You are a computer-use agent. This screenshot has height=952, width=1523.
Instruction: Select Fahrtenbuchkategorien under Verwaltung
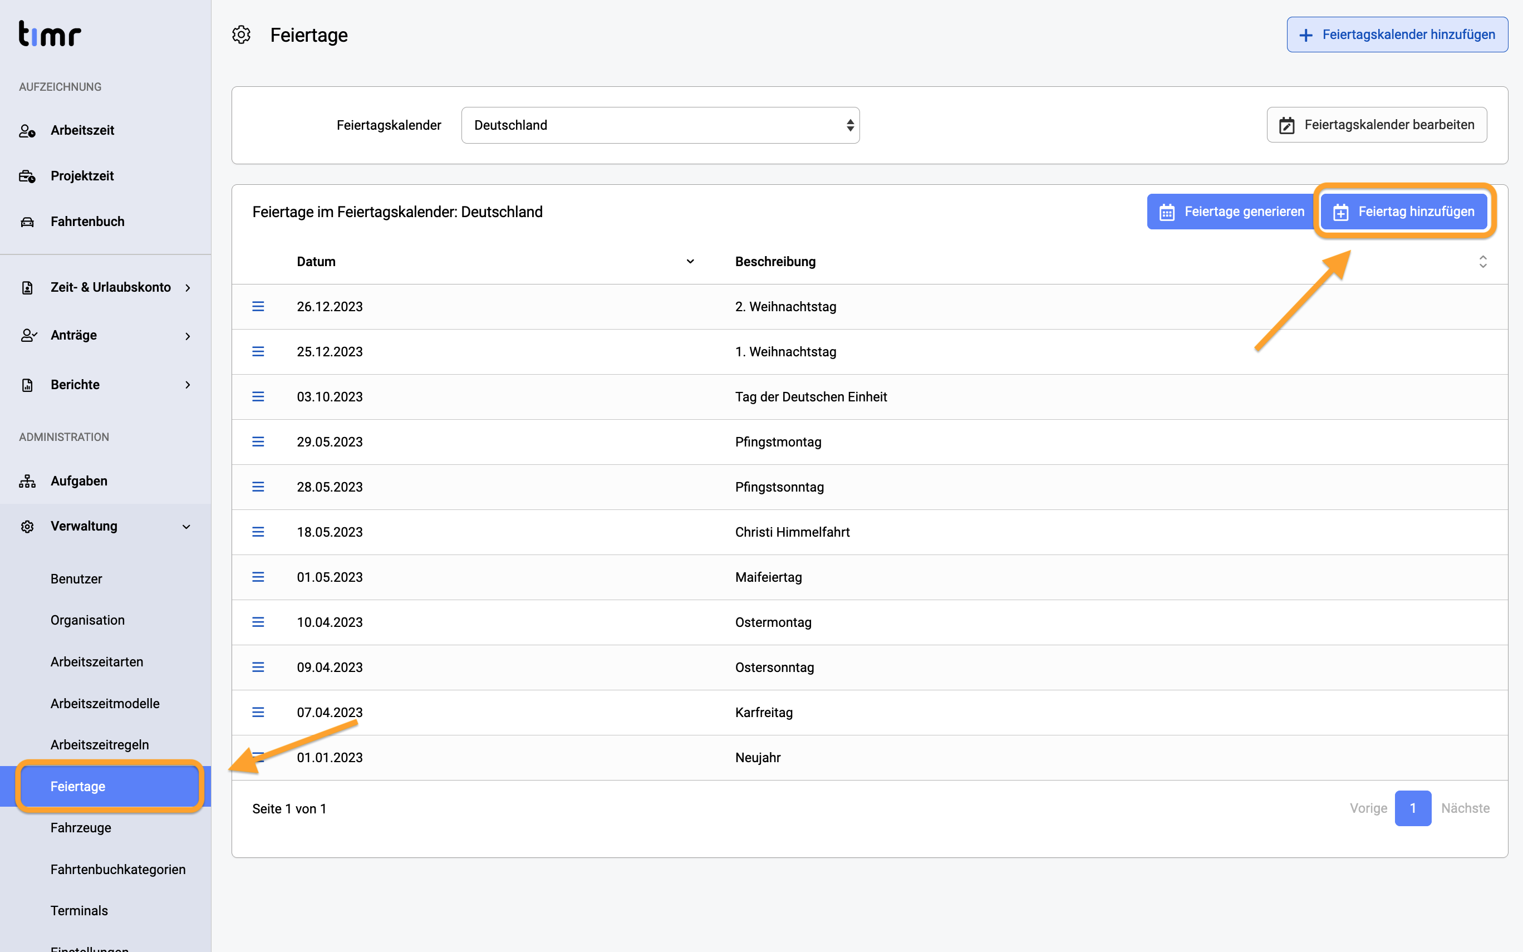tap(117, 870)
